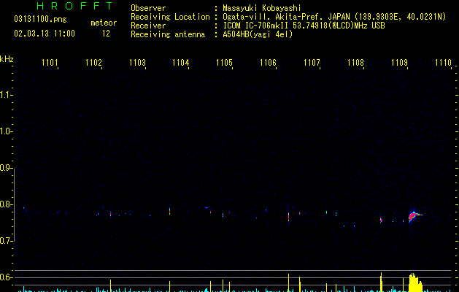
Task: Click the 0.9 kHz frequency label
Action: (6, 168)
